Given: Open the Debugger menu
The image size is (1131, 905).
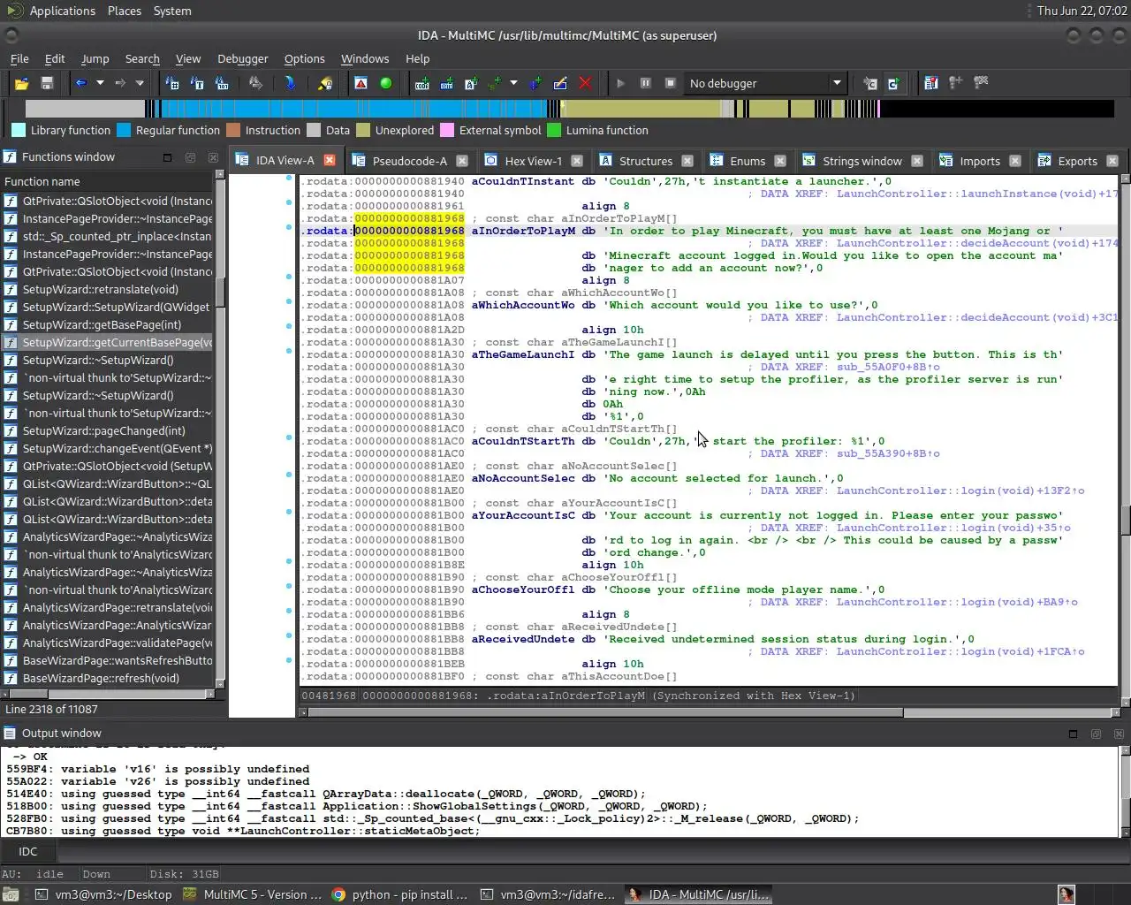Looking at the screenshot, I should (x=243, y=58).
